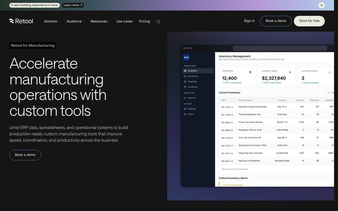The width and height of the screenshot is (338, 211).
Task: Click the Product Name column header
Action: 245,100
